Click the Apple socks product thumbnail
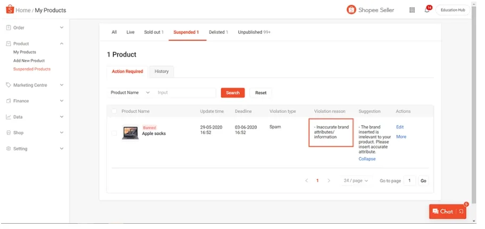Image resolution: width=485 pixels, height=229 pixels. coord(130,132)
